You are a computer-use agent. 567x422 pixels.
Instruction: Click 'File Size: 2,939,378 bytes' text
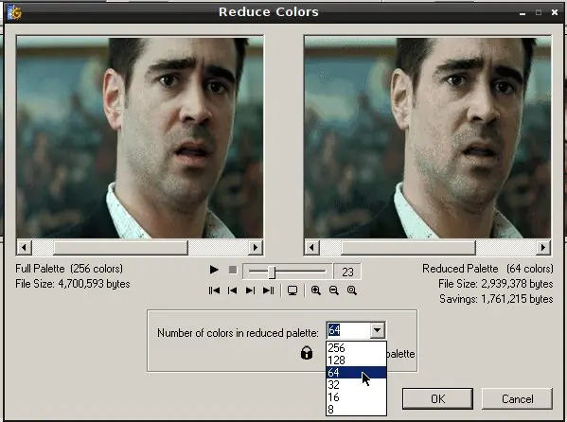[x=496, y=284]
